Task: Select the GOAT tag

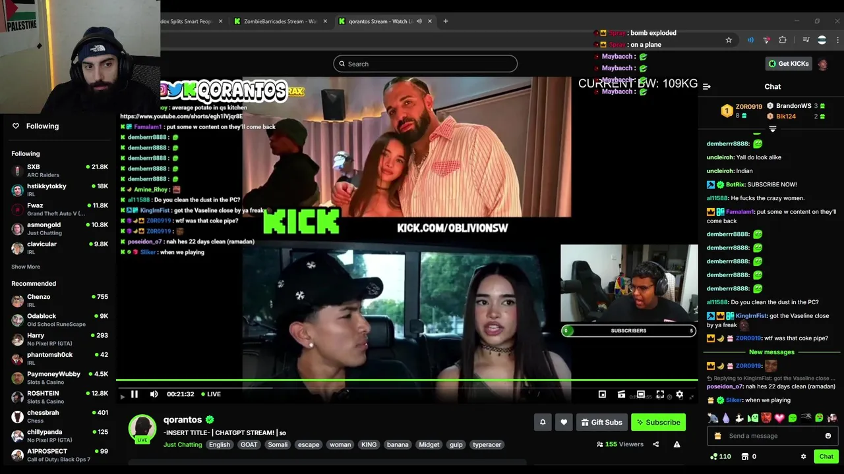Action: (249, 444)
